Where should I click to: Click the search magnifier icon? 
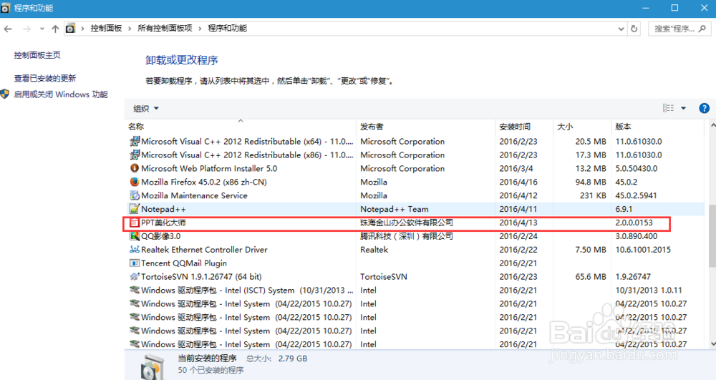pos(702,29)
